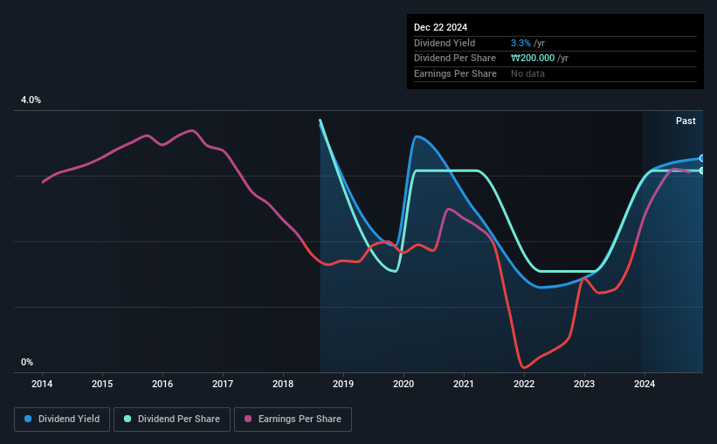717x444 pixels.
Task: Click the 2019 x-axis label
Action: coord(343,384)
